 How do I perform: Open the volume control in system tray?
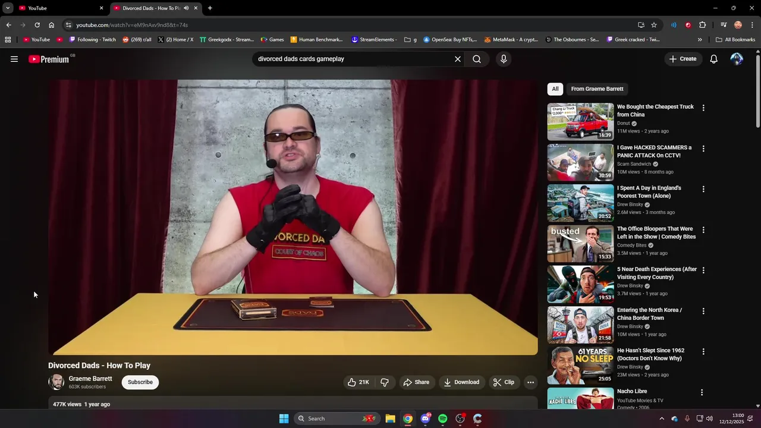(x=709, y=418)
